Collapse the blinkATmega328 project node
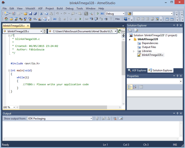Image resolution: width=185 pixels, height=148 pixels. pyautogui.click(x=130, y=39)
